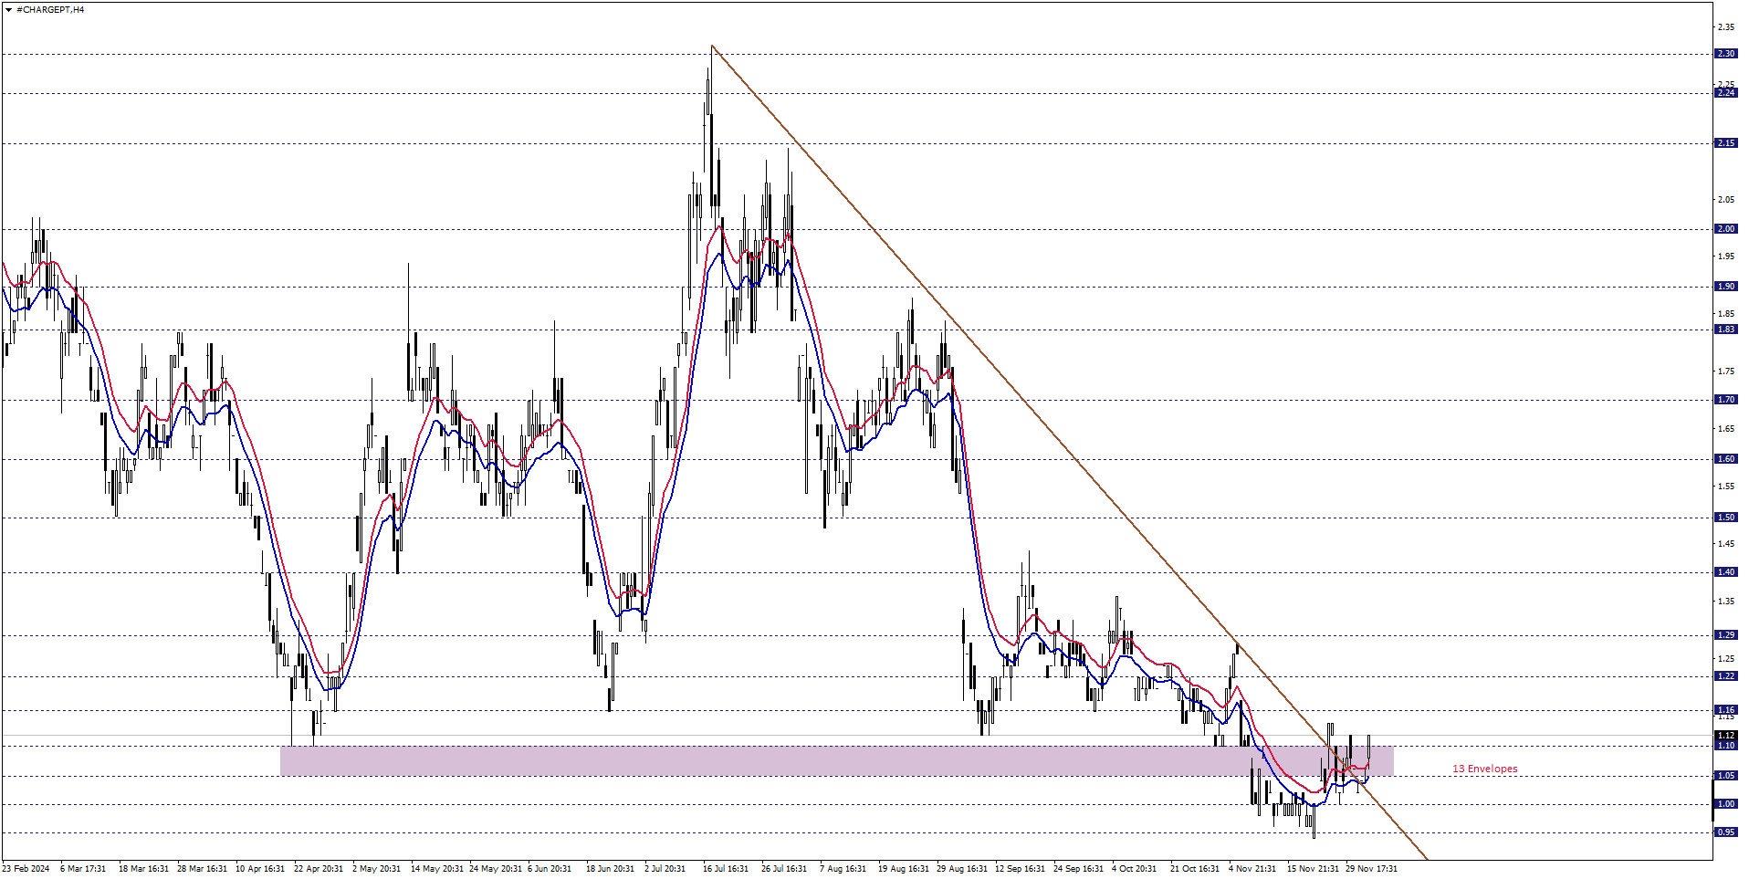Click the '29 Aug 16:31' time label
Screen dimensions: 1749x879
coord(962,869)
